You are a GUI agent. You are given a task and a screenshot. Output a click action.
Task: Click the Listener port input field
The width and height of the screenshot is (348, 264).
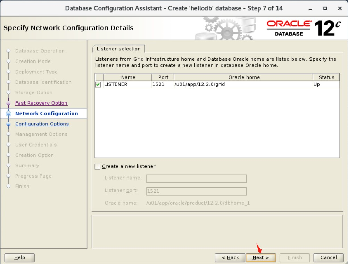[196, 191]
